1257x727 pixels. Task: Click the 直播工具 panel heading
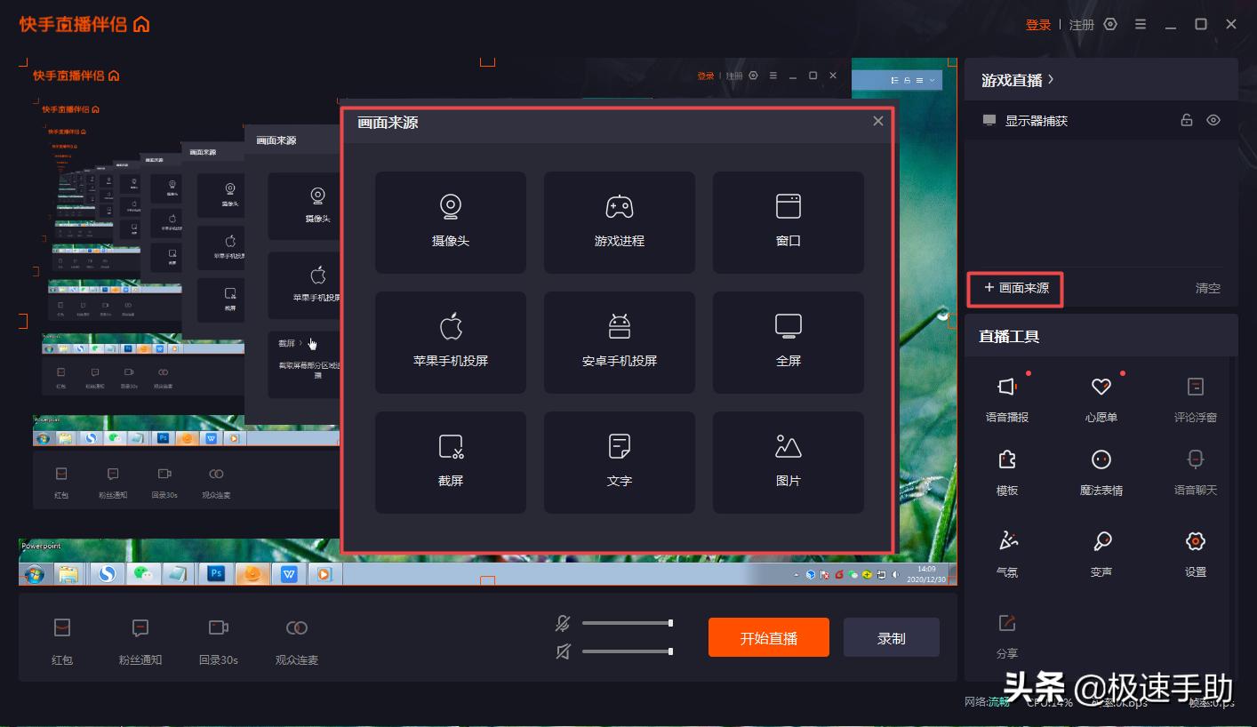(x=1009, y=337)
